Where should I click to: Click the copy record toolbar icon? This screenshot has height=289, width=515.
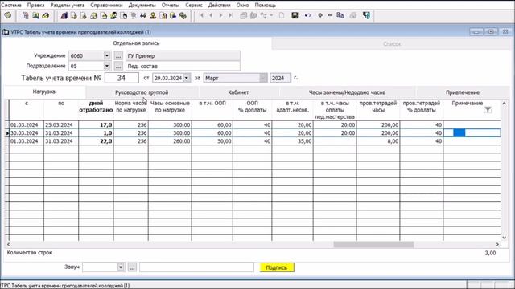(x=340, y=15)
